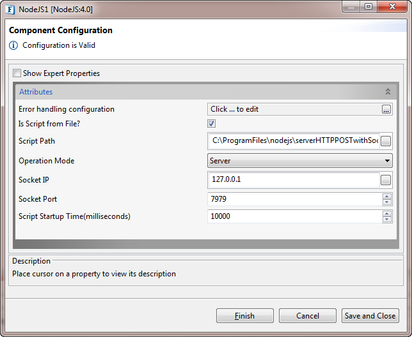Click the Script Startup Time(milliseconds) label
This screenshot has width=412, height=337.
pos(74,216)
